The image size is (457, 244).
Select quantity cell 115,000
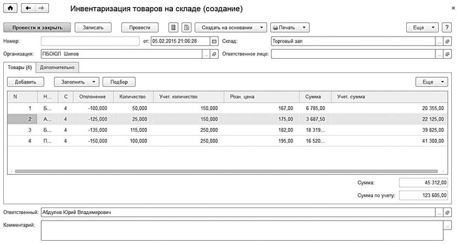tap(133, 130)
